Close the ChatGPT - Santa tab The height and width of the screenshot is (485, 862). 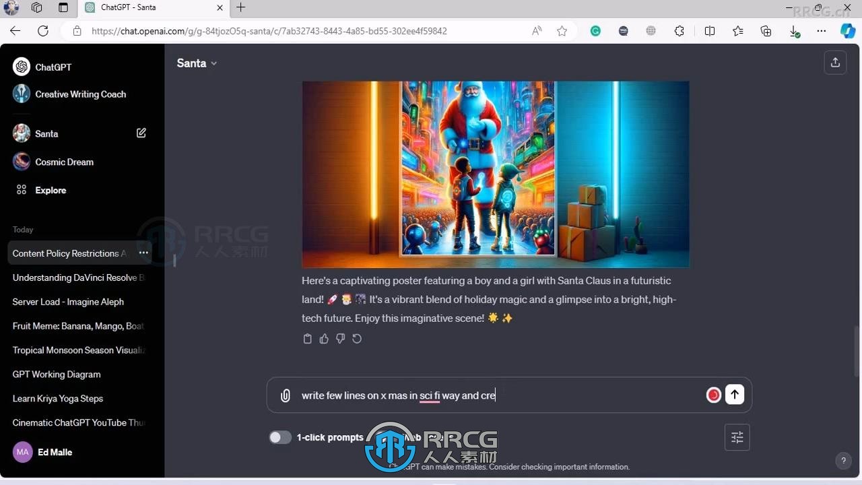[220, 7]
